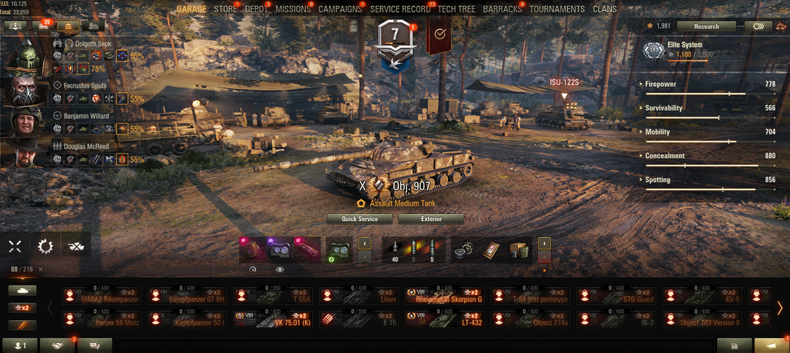Screen dimensions: 790x353
Task: Show next tanks with right carousel arrow
Action: (780, 308)
